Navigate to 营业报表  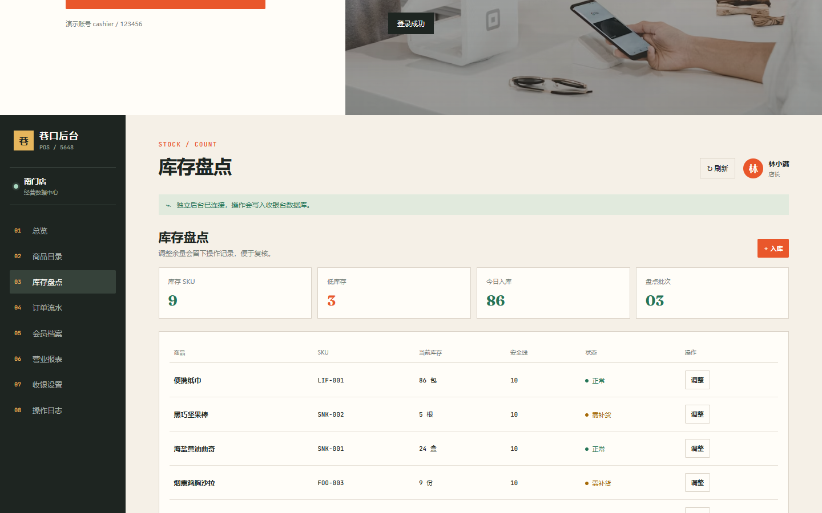[x=63, y=359]
